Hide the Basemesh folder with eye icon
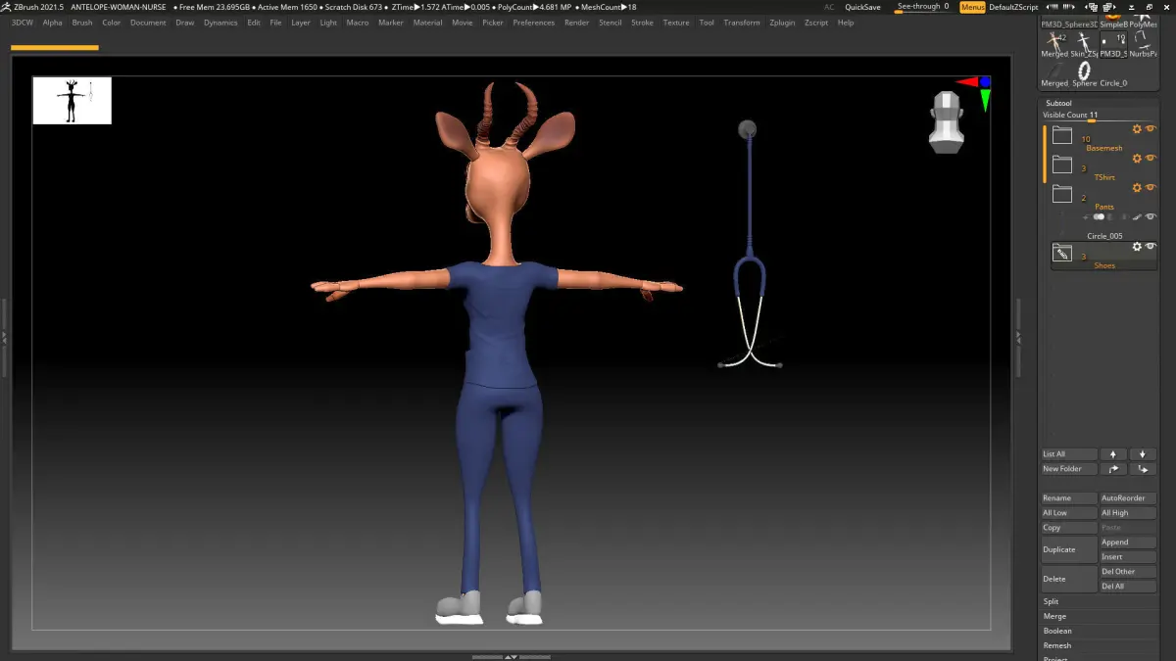This screenshot has height=661, width=1176. click(1151, 129)
